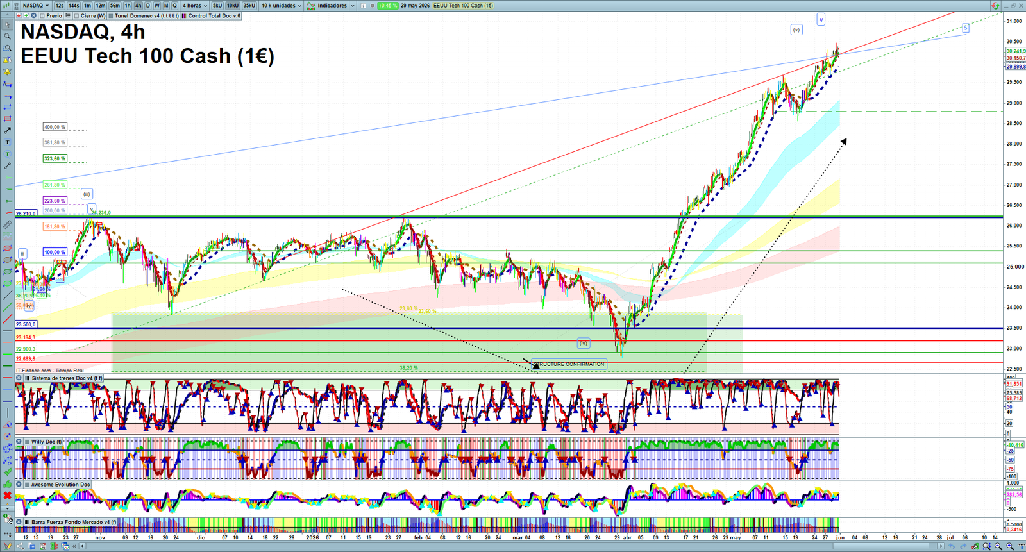Viewport: 1026px width, 552px height.
Task: Click the blue X icon beside Precio
Action: tap(33, 15)
